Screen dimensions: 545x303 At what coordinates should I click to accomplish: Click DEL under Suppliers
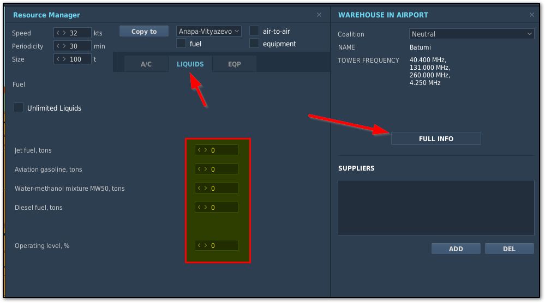pyautogui.click(x=509, y=249)
